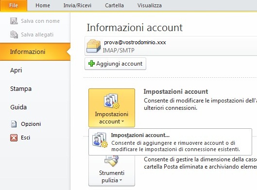Open Guida in the backstage sidebar
Screen dimensions: 257x190
18,107
